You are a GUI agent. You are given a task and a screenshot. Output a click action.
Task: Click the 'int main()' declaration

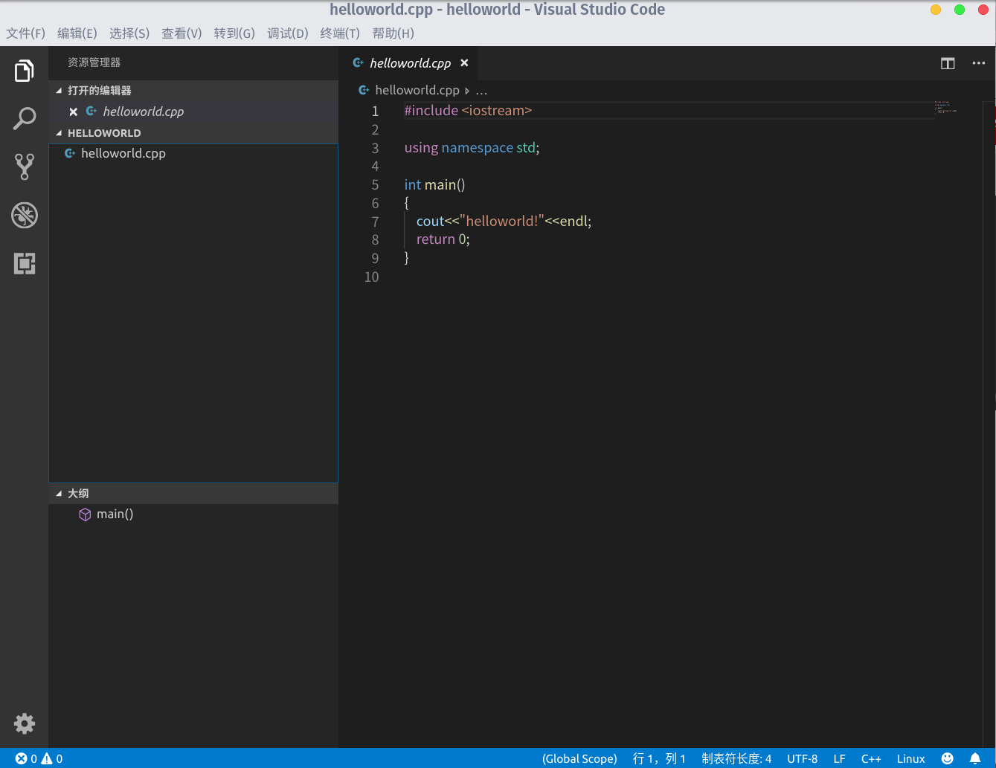pos(434,184)
